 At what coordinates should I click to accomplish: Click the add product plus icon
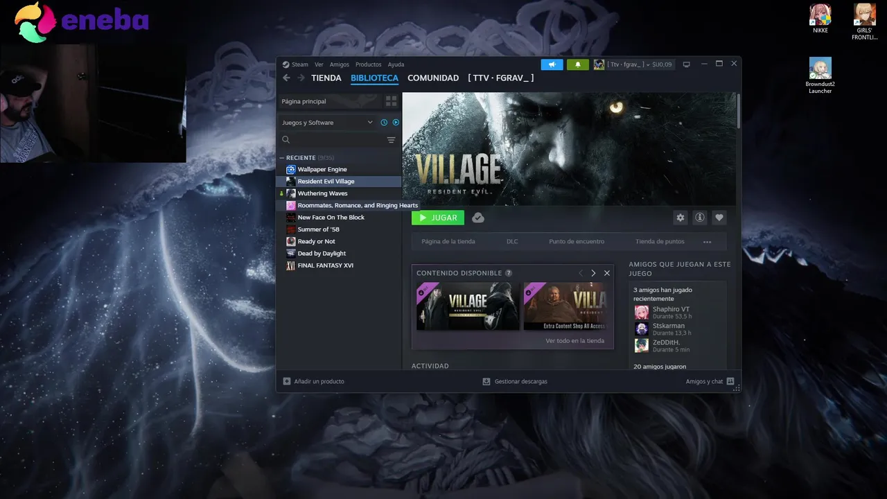pyautogui.click(x=287, y=381)
